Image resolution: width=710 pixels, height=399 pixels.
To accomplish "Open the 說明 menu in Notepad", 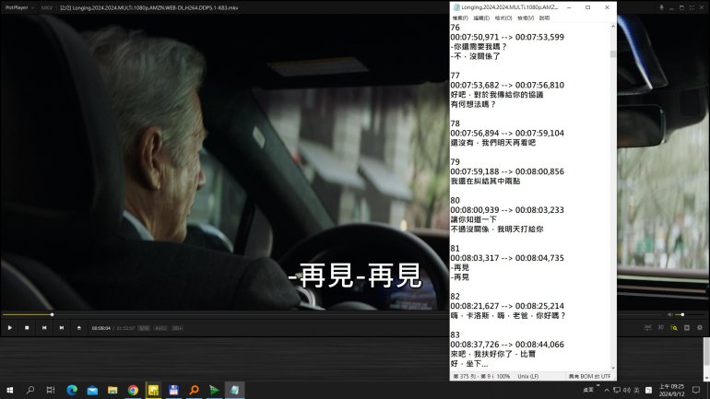I will coord(544,18).
